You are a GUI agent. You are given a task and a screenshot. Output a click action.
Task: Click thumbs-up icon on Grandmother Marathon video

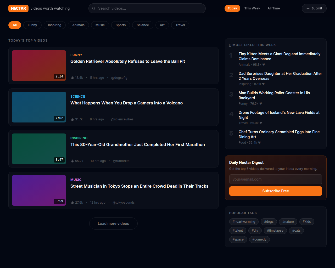pos(72,161)
